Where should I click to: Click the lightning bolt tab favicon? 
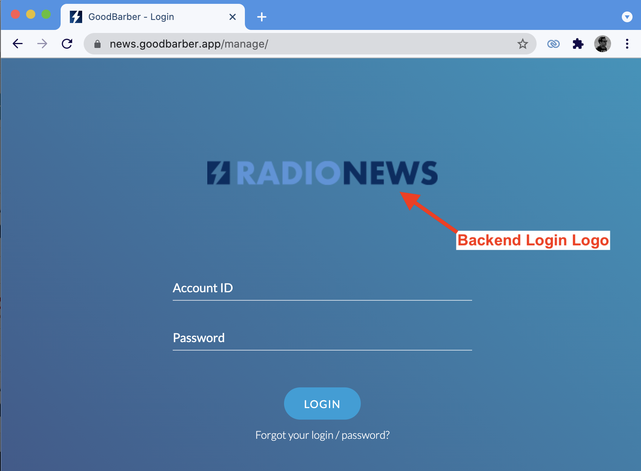click(76, 17)
